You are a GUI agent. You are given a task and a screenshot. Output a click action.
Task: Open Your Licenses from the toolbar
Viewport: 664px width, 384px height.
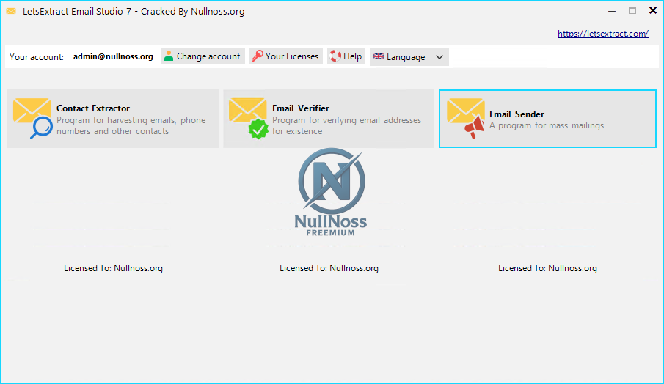(x=292, y=56)
